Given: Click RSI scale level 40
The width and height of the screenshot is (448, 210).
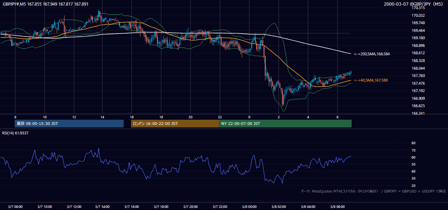Looking at the screenshot, I should [414, 171].
